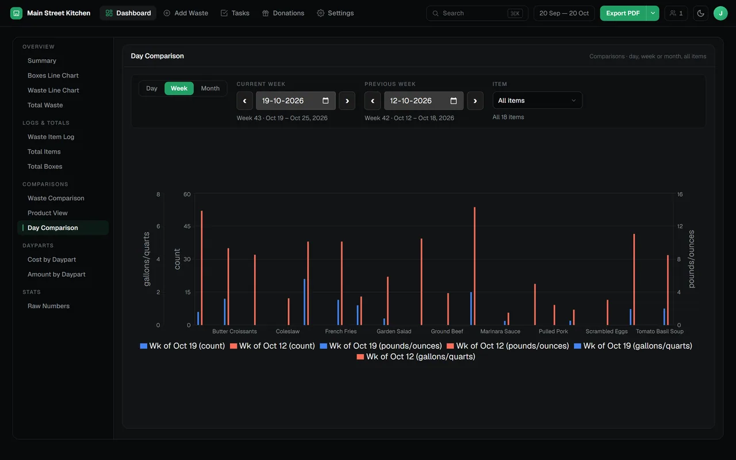Screen dimensions: 736x460
Task: Focus the Search field
Action: pos(477,13)
